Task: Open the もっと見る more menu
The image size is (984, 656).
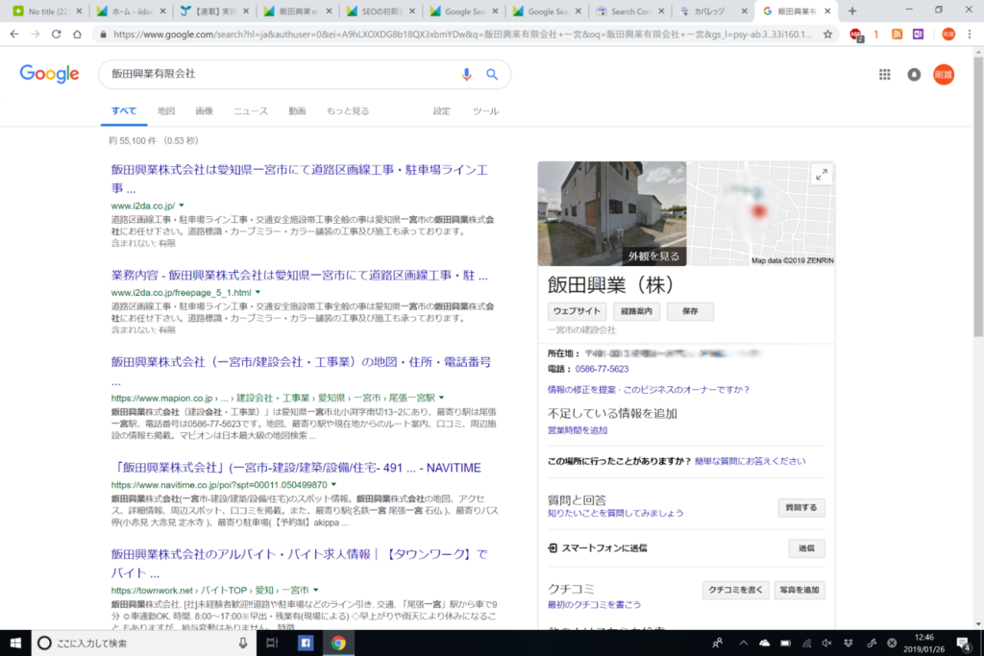Action: tap(348, 111)
